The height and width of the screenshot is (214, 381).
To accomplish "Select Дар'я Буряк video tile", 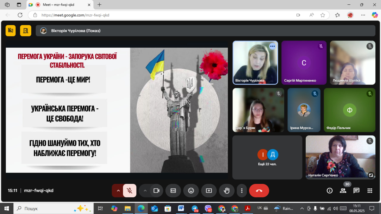I will click(258, 110).
